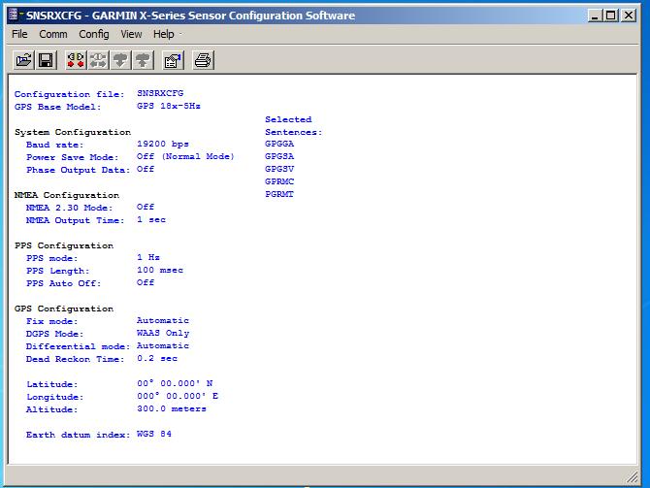Click the 'Fix mode:' label

click(51, 321)
